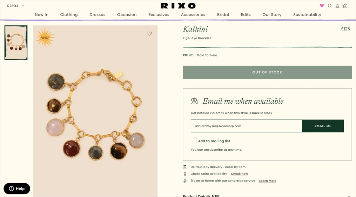Open the pink heart wishlist icon
The width and height of the screenshot is (356, 197).
[322, 6]
